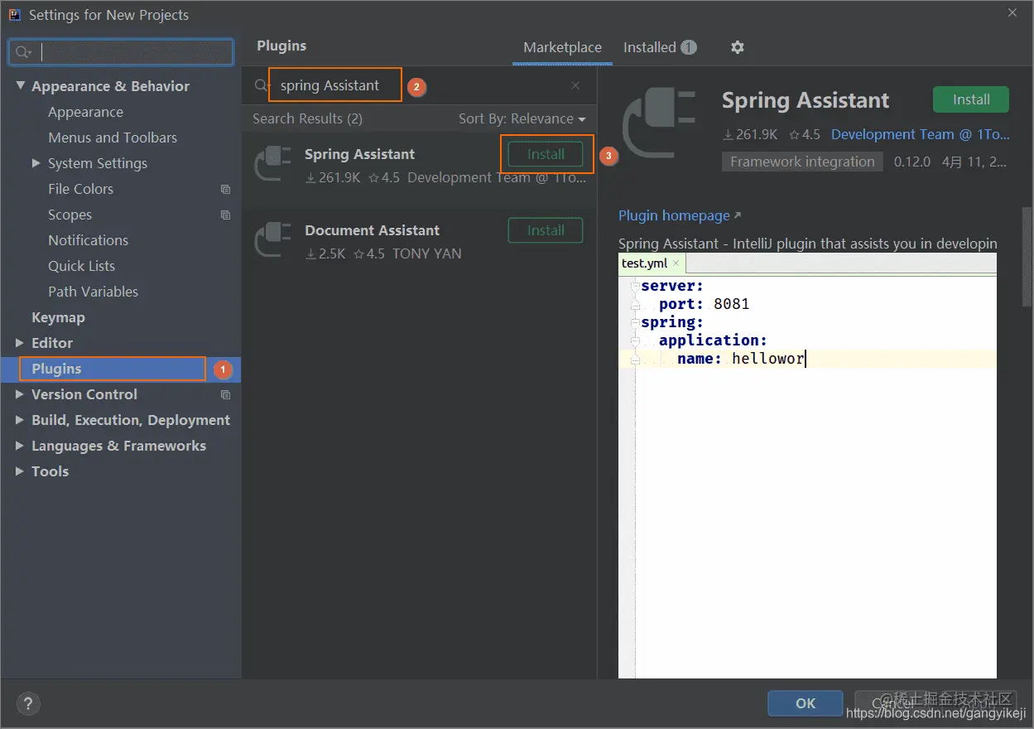This screenshot has width=1034, height=729.
Task: Click the 'name: hellowor' line in preview
Action: click(x=741, y=359)
